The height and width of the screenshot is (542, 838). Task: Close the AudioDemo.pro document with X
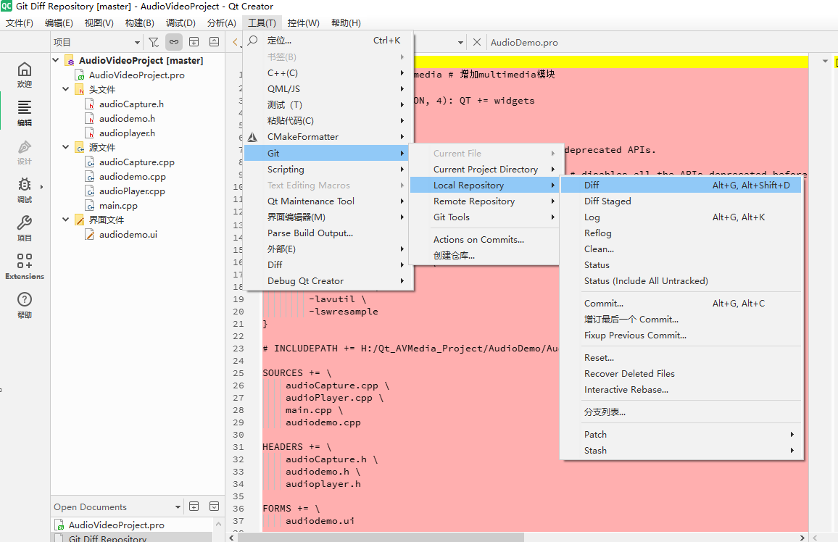click(x=477, y=42)
